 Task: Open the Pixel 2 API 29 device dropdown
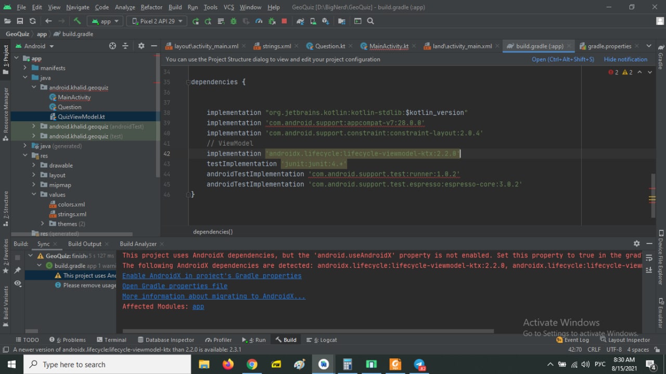pyautogui.click(x=157, y=21)
